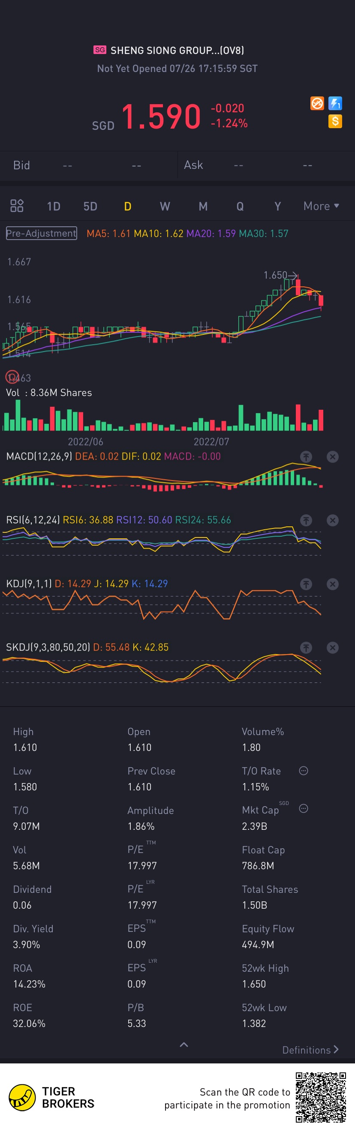Tap the MA20: 1.59 label
355x1132 pixels.
tap(211, 233)
